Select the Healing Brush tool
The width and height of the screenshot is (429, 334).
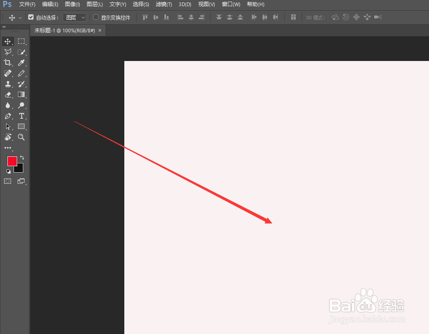click(x=8, y=73)
